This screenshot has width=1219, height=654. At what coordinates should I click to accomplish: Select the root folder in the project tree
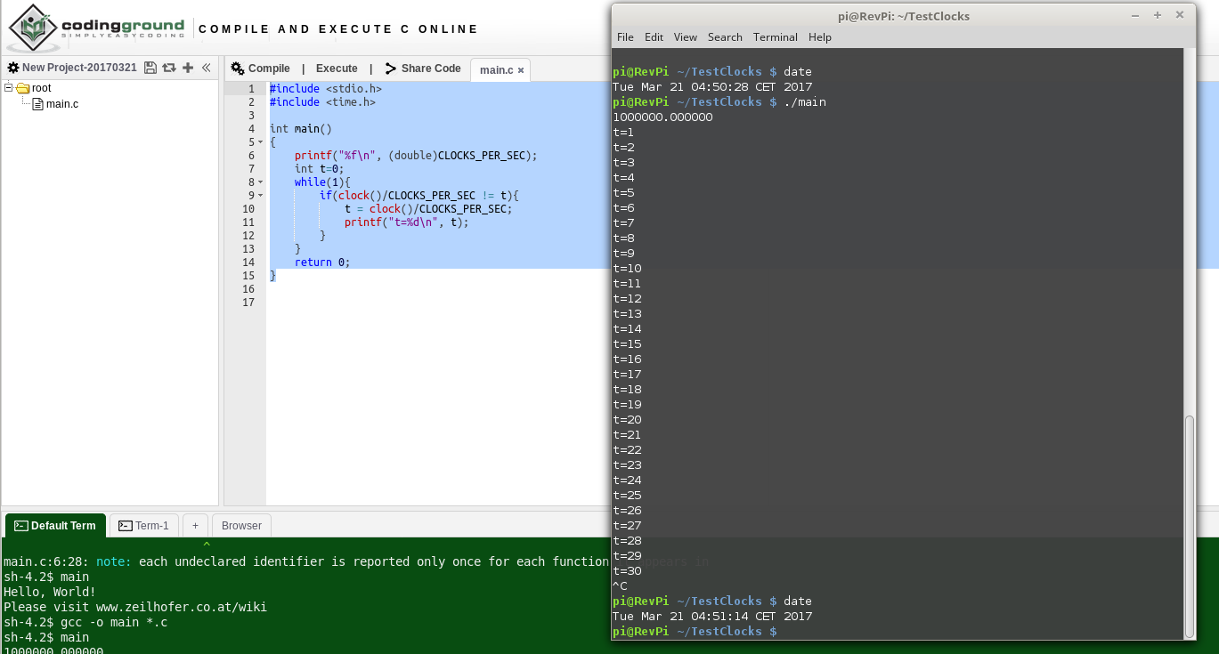[x=41, y=88]
